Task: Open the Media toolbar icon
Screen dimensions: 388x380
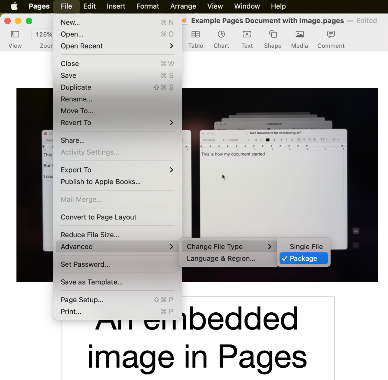Action: coord(299,35)
